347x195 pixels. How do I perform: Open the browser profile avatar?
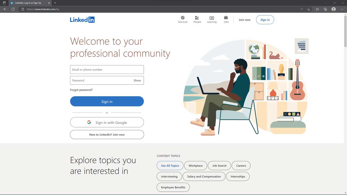(334, 9)
